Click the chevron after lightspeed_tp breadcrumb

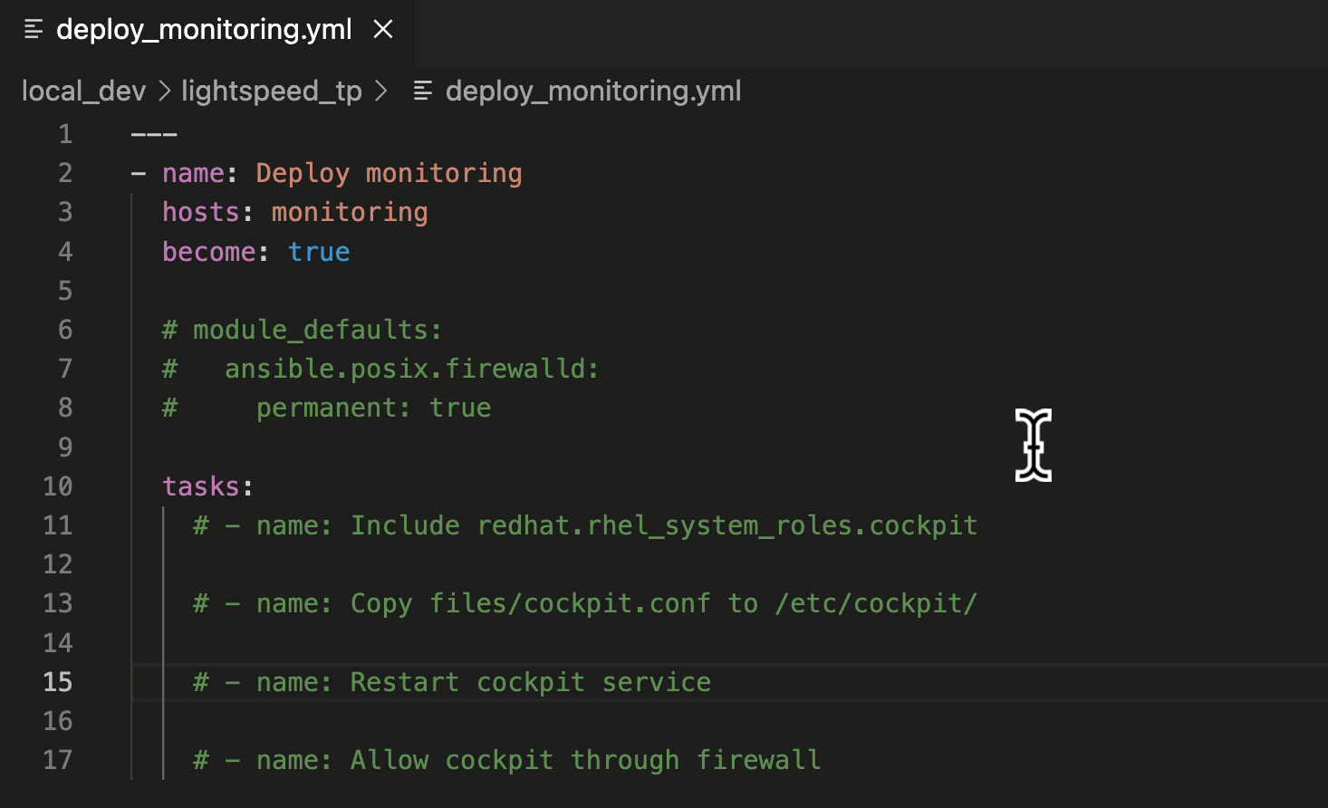click(381, 90)
